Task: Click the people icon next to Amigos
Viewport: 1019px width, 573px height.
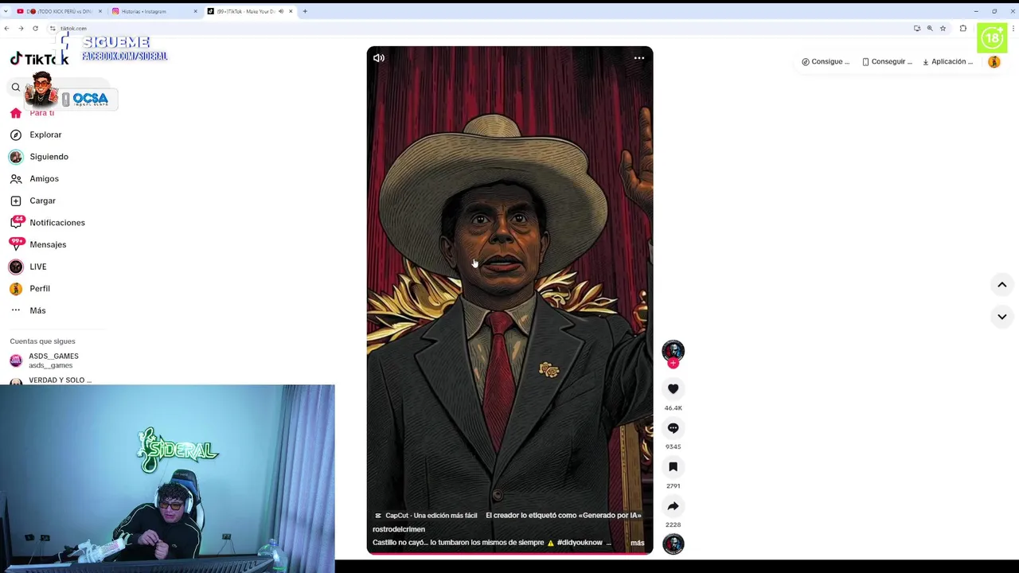Action: (16, 179)
